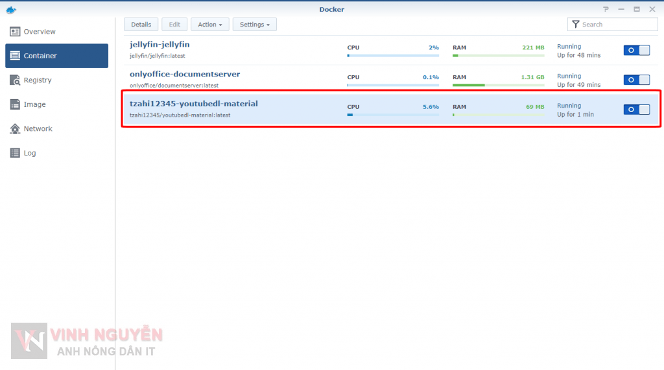Click the Network sidebar icon
Image resolution: width=664 pixels, height=370 pixels.
(15, 129)
